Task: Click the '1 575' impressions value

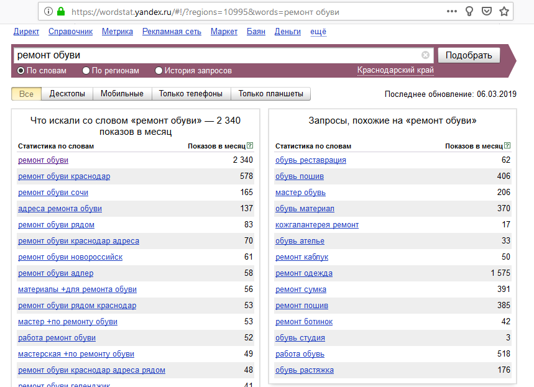Action: pos(500,273)
